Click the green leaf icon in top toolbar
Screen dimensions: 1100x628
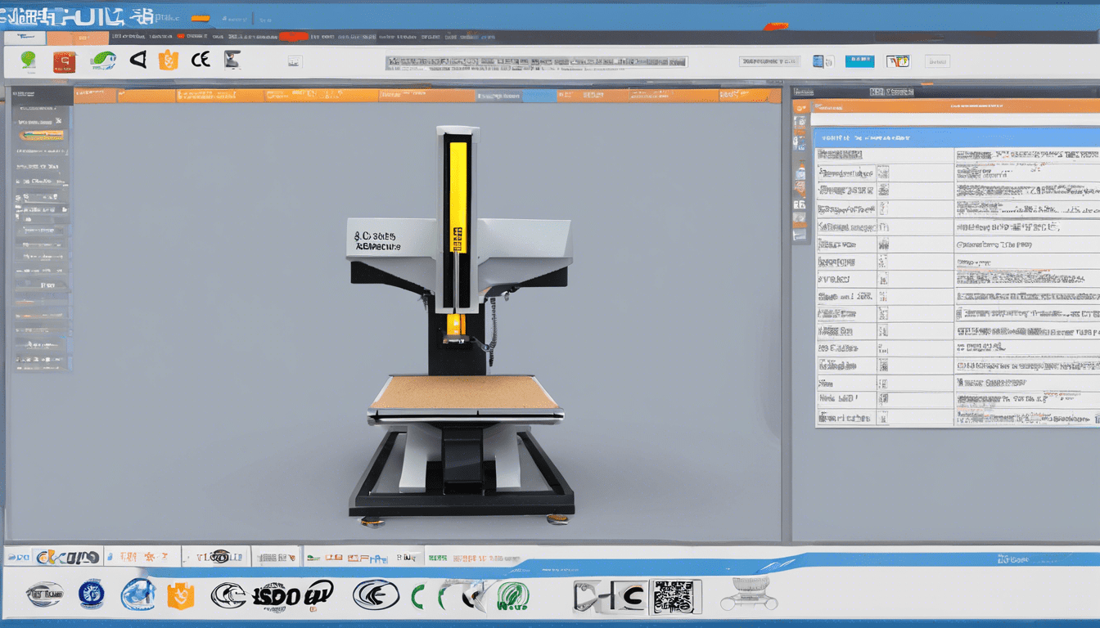point(29,61)
